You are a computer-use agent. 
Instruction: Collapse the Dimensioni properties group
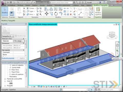24,43
